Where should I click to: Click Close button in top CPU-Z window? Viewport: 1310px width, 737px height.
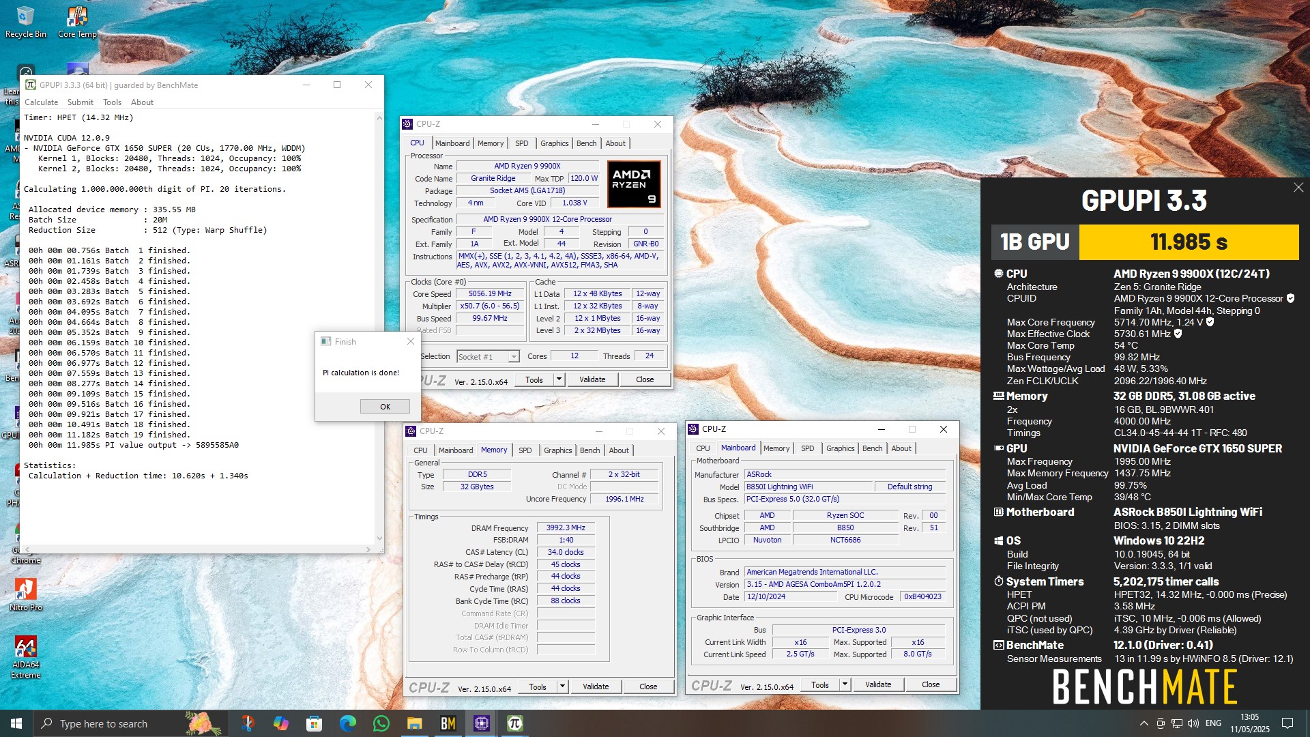tap(645, 379)
